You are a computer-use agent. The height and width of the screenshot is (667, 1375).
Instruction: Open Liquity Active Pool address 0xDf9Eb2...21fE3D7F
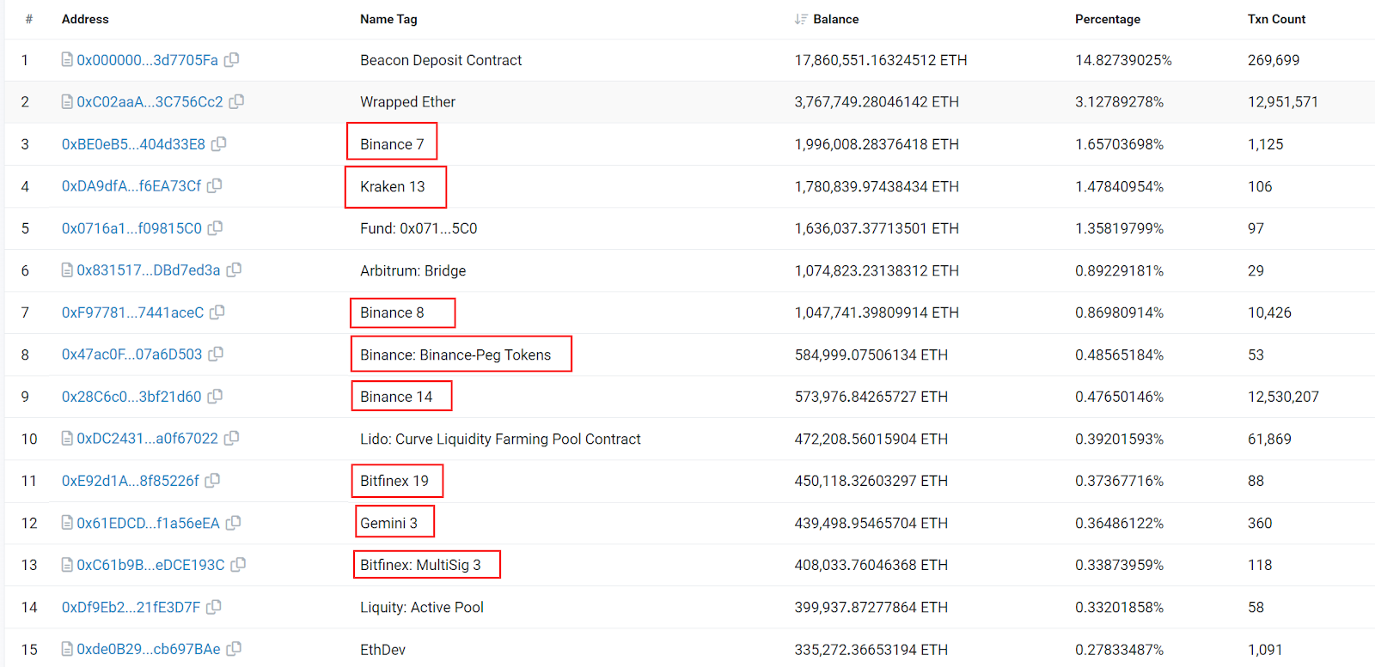click(131, 606)
